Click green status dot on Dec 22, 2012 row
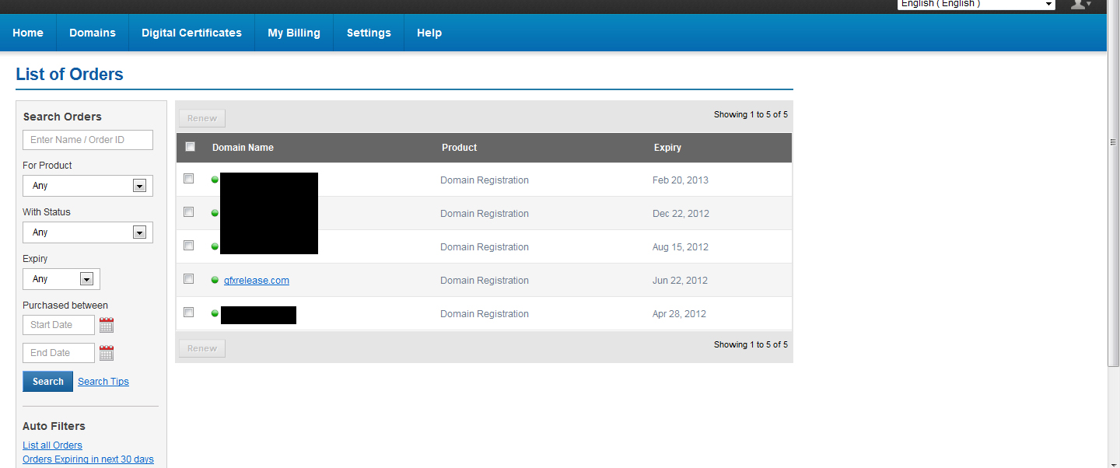The image size is (1120, 468). click(215, 213)
